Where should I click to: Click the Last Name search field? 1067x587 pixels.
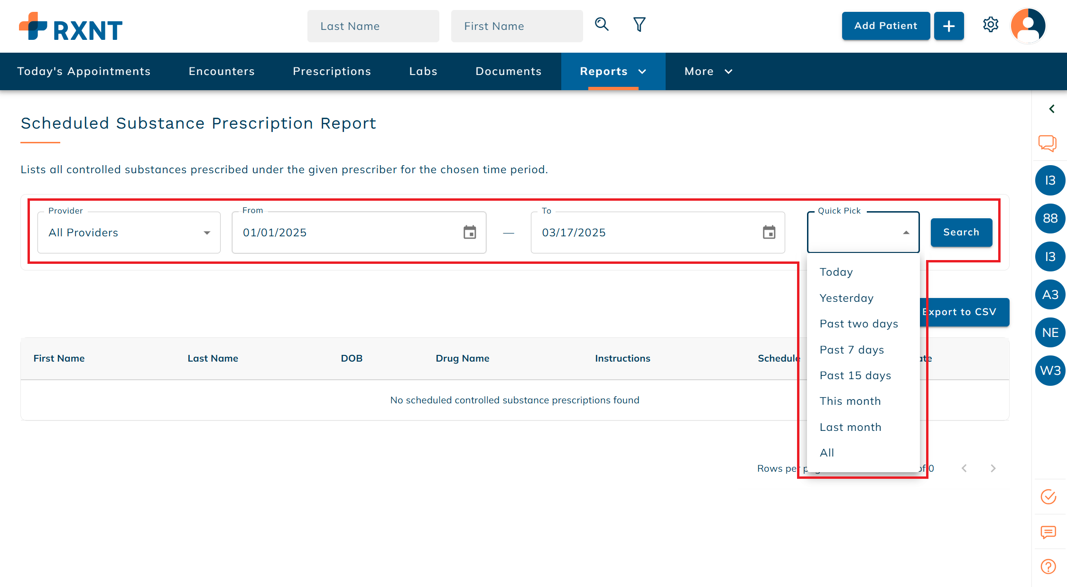pyautogui.click(x=373, y=26)
